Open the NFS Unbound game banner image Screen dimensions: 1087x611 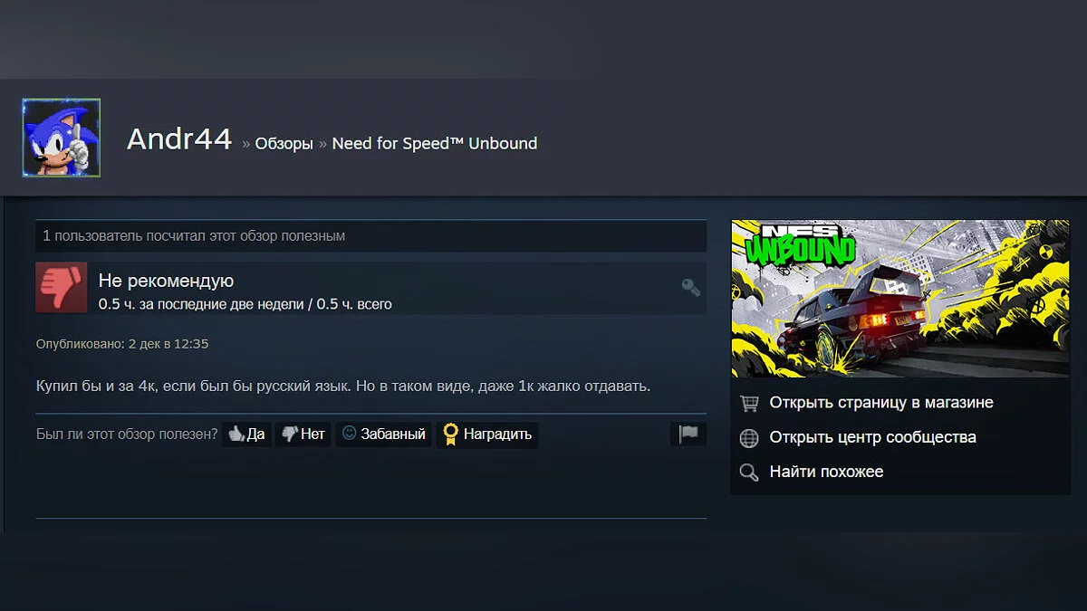pos(900,299)
